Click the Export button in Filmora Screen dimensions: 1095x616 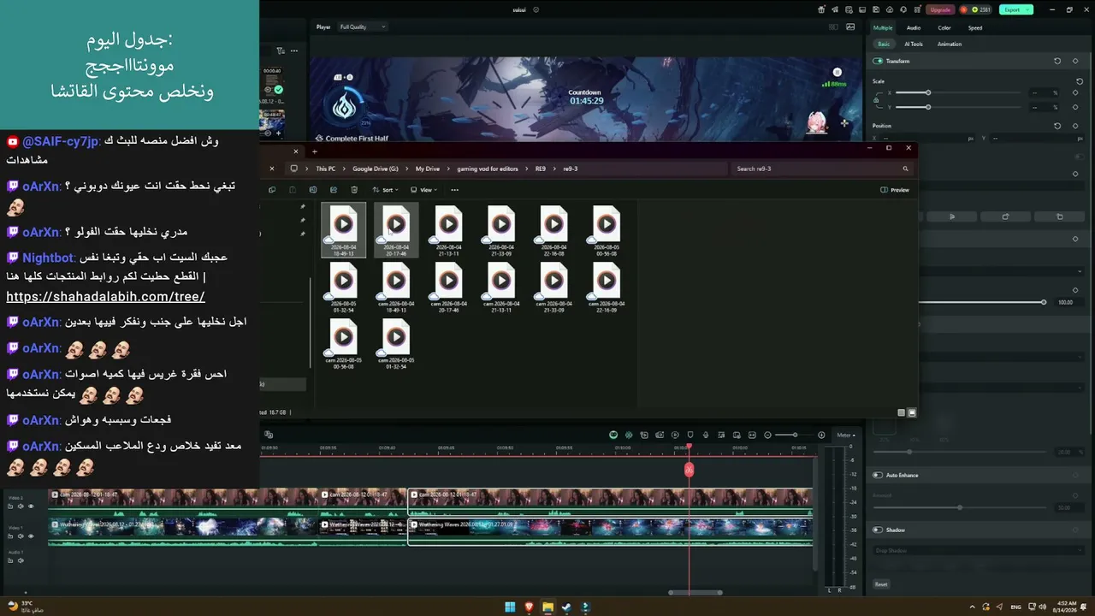(x=1016, y=9)
